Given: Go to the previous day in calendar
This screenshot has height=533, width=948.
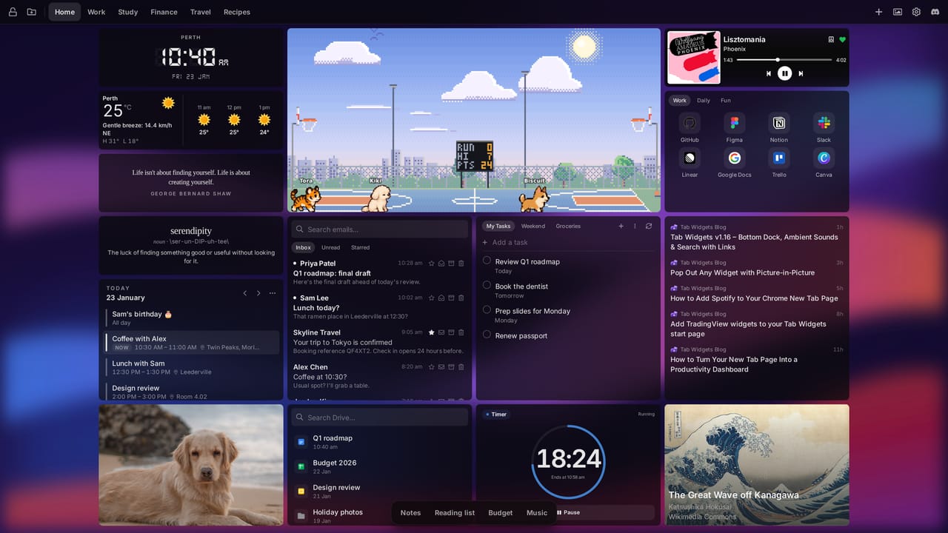Looking at the screenshot, I should pos(245,293).
